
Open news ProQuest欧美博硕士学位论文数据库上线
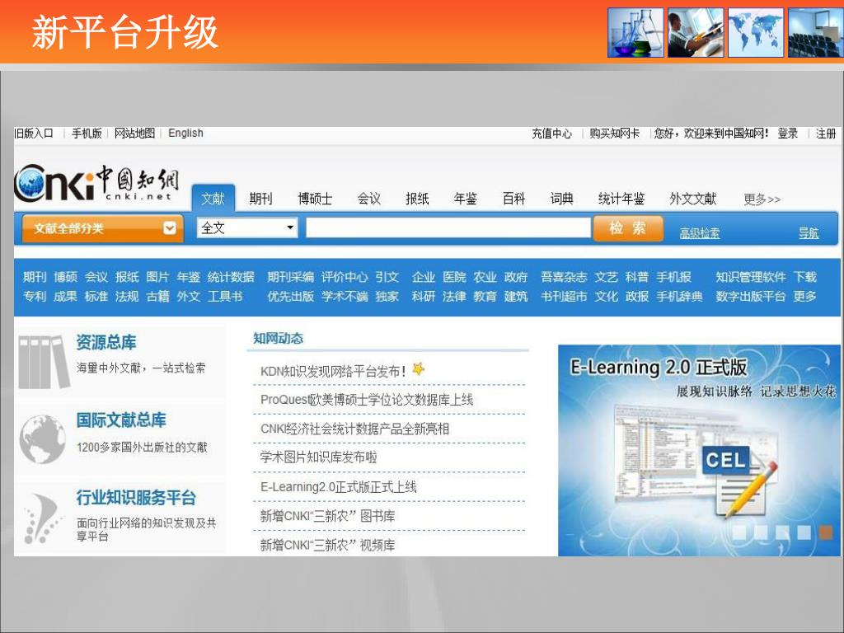[367, 400]
